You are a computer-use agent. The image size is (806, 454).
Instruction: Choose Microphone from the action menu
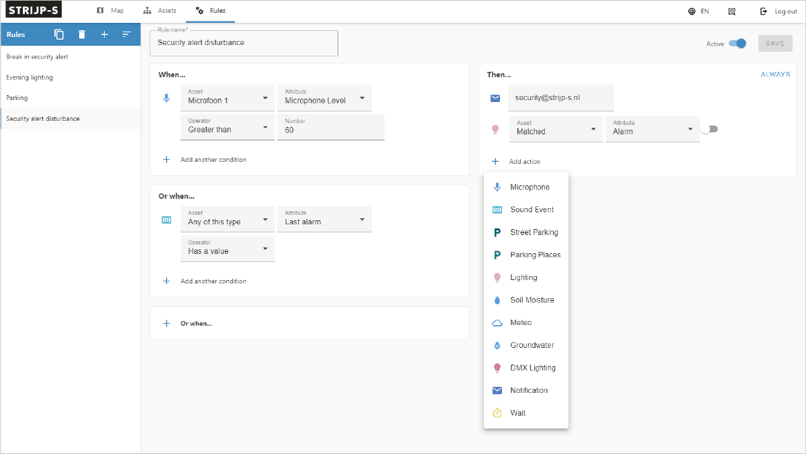(x=526, y=187)
